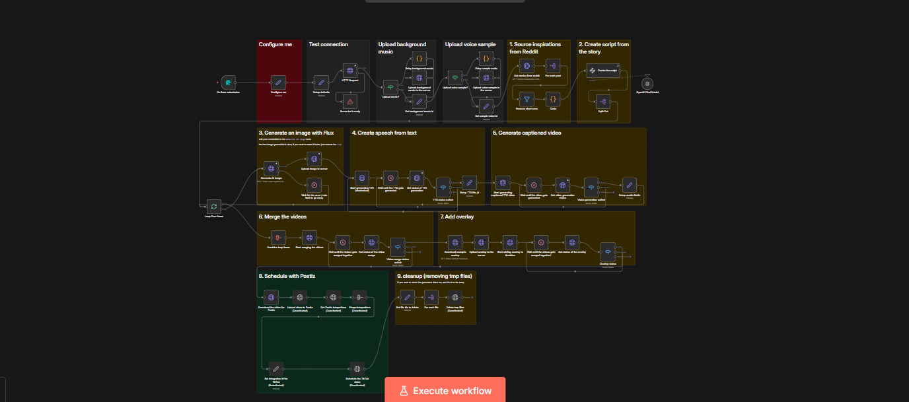Click the Remove short ones filter node
The image size is (909, 402).
pyautogui.click(x=526, y=98)
